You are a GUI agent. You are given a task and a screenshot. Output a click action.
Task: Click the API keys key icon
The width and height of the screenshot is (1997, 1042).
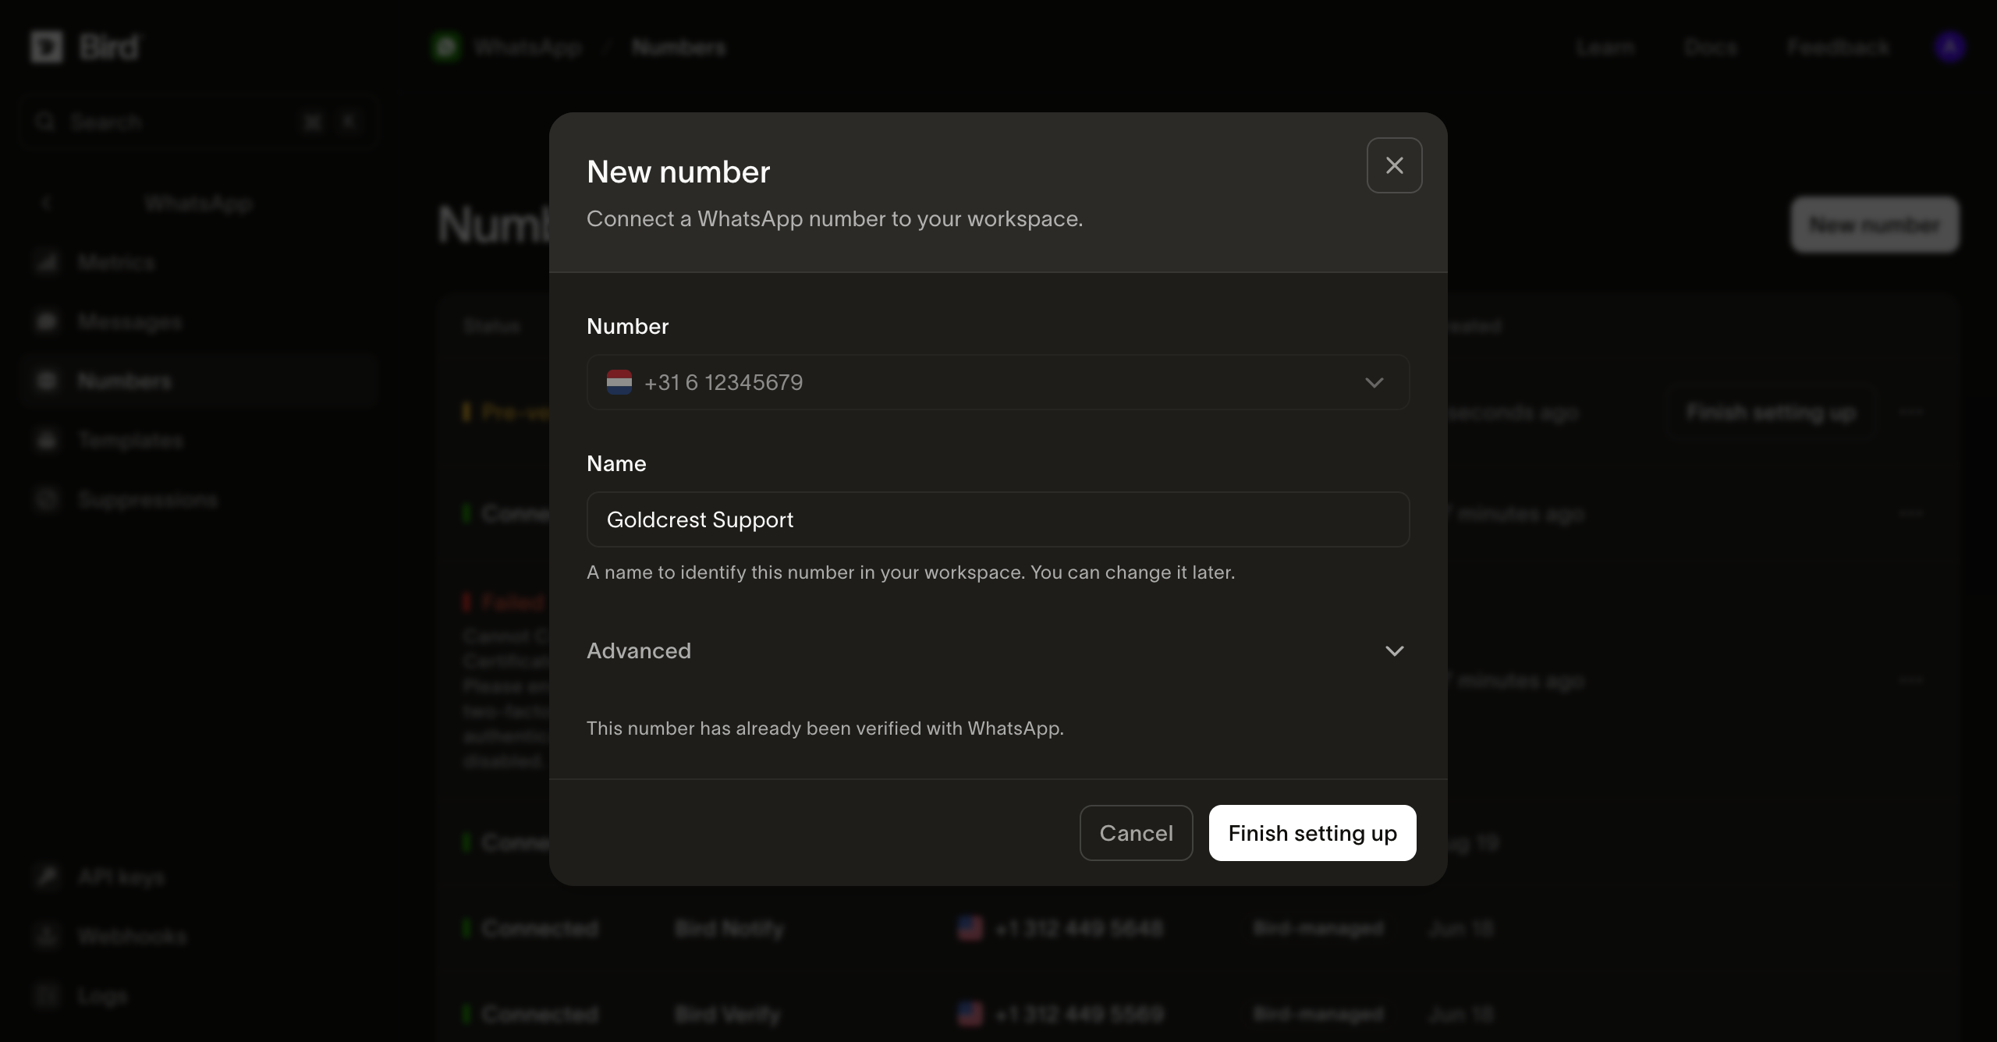coord(47,877)
